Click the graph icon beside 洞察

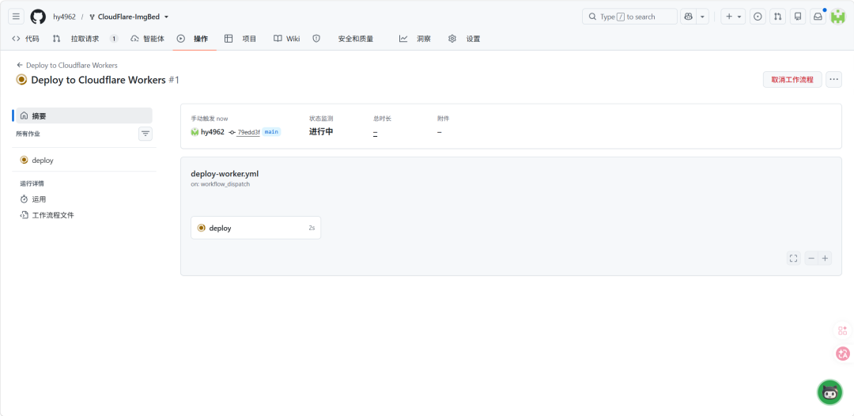(x=403, y=39)
